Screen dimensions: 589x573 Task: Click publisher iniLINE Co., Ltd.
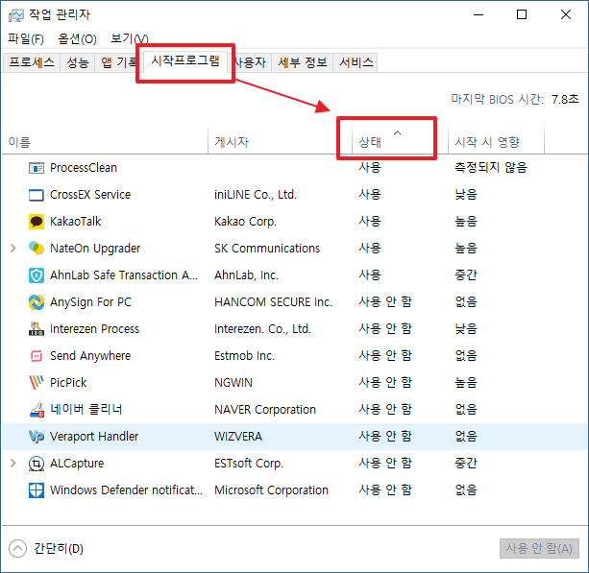pyautogui.click(x=256, y=195)
